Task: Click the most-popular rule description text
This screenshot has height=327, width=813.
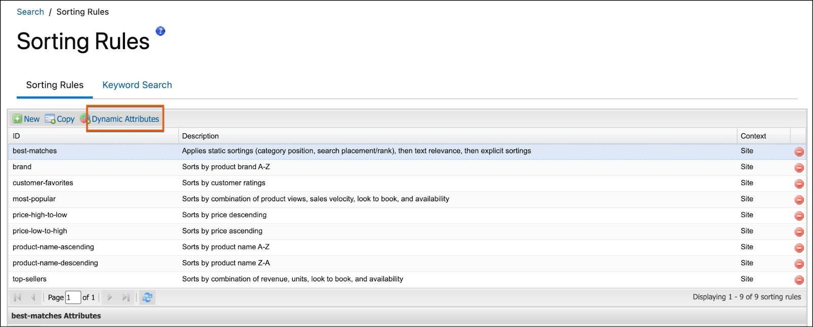Action: (x=316, y=199)
